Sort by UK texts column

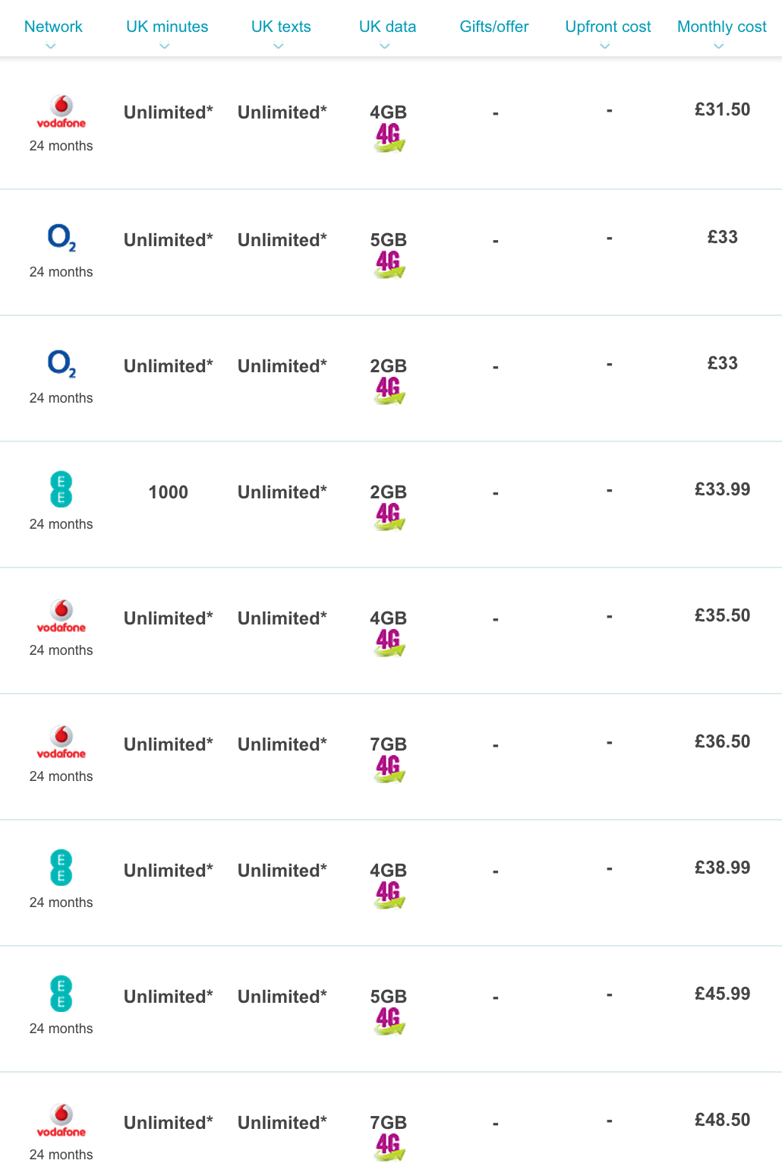(x=281, y=27)
